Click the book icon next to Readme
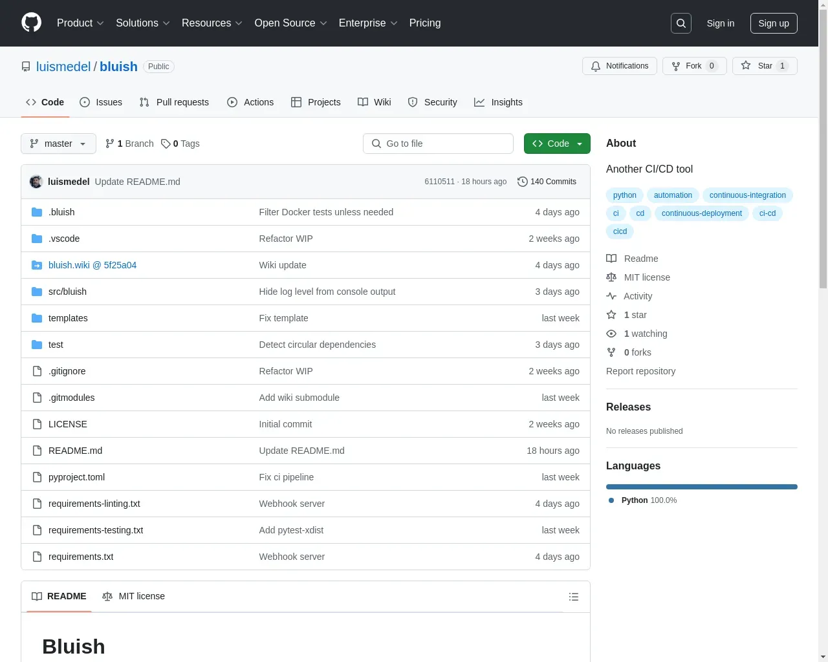 click(611, 259)
